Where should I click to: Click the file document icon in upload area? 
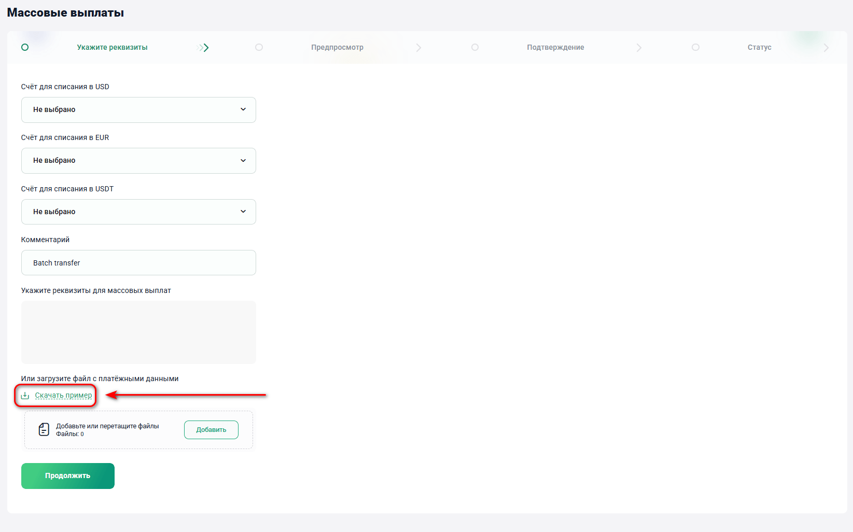point(44,429)
